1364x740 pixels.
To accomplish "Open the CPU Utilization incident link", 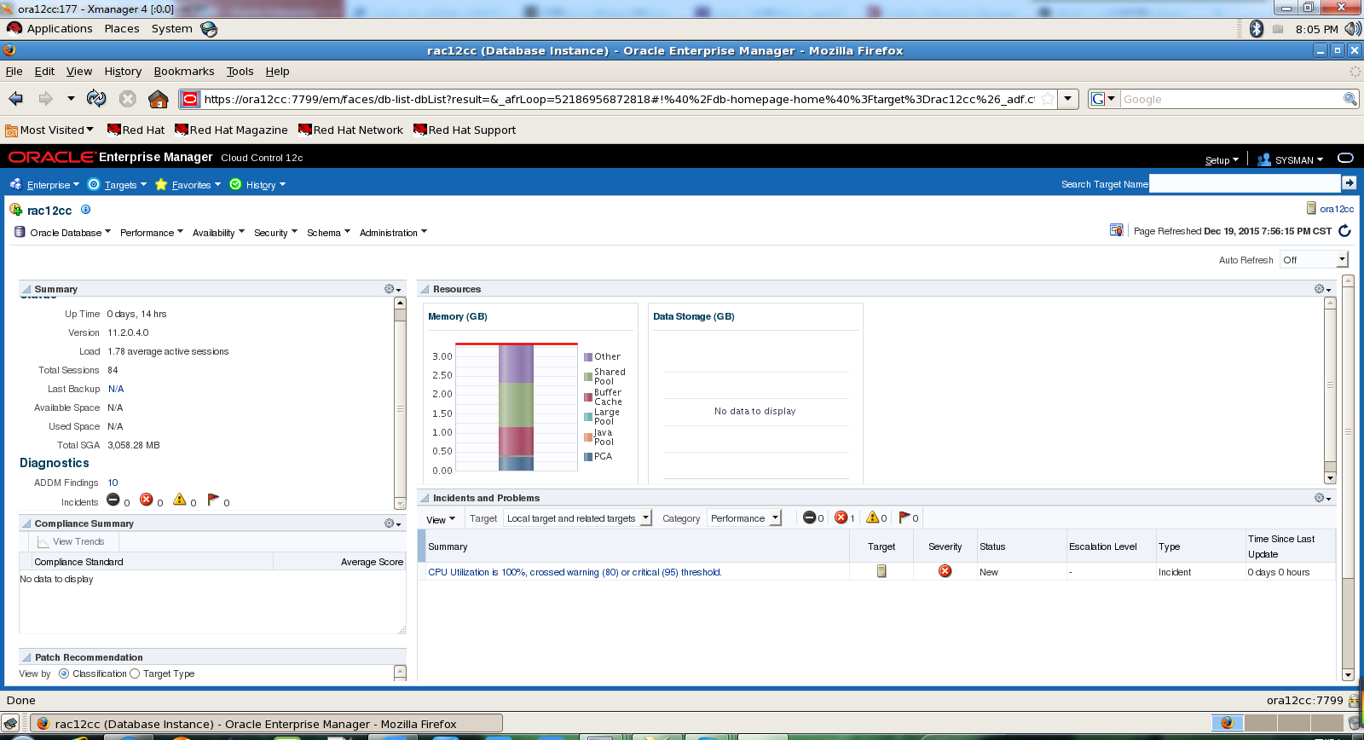I will pyautogui.click(x=575, y=572).
